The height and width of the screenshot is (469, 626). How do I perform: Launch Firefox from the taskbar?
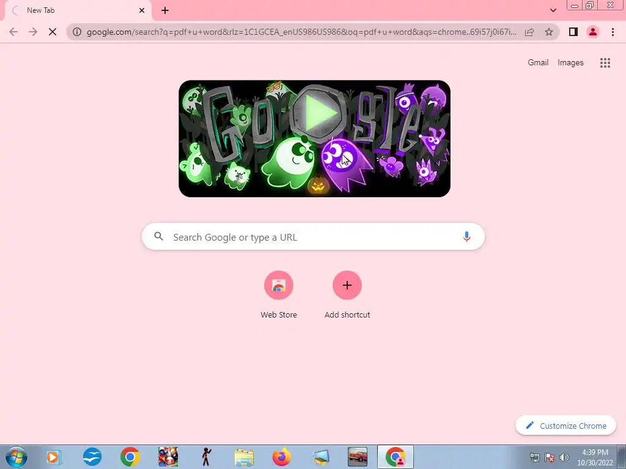(x=281, y=457)
